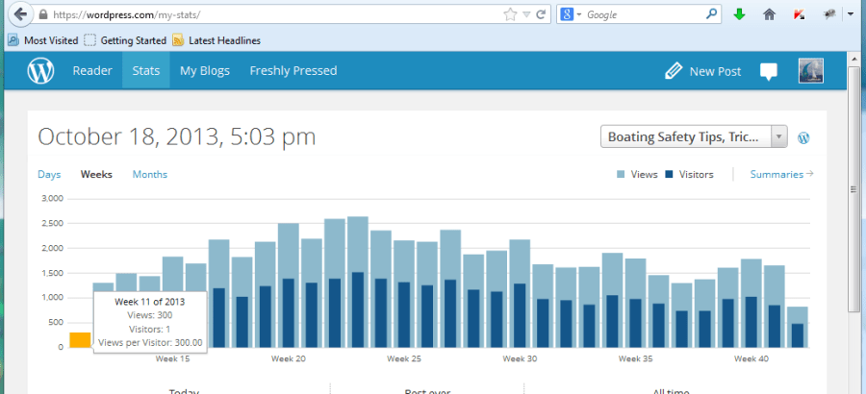
Task: Open the Reader menu item
Action: [x=92, y=70]
